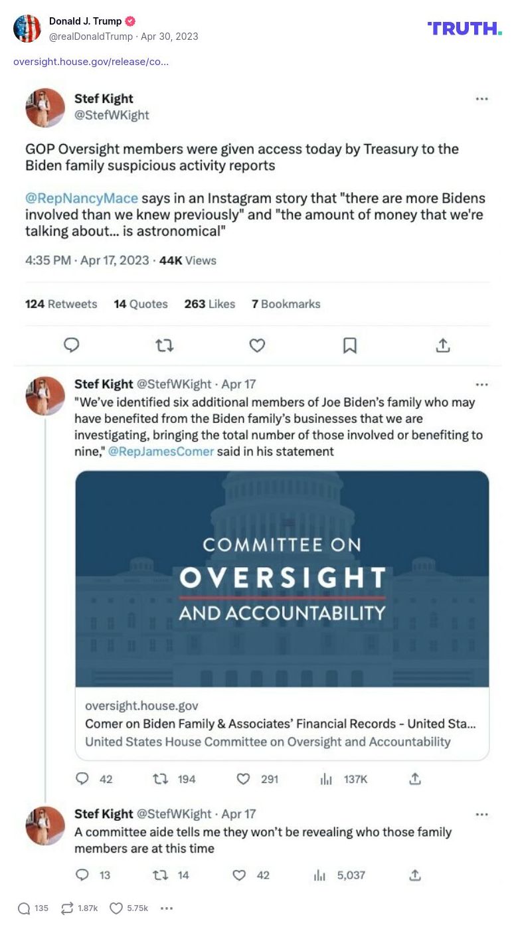
Task: Click the @RepJamesComer mention
Action: pyautogui.click(x=161, y=452)
